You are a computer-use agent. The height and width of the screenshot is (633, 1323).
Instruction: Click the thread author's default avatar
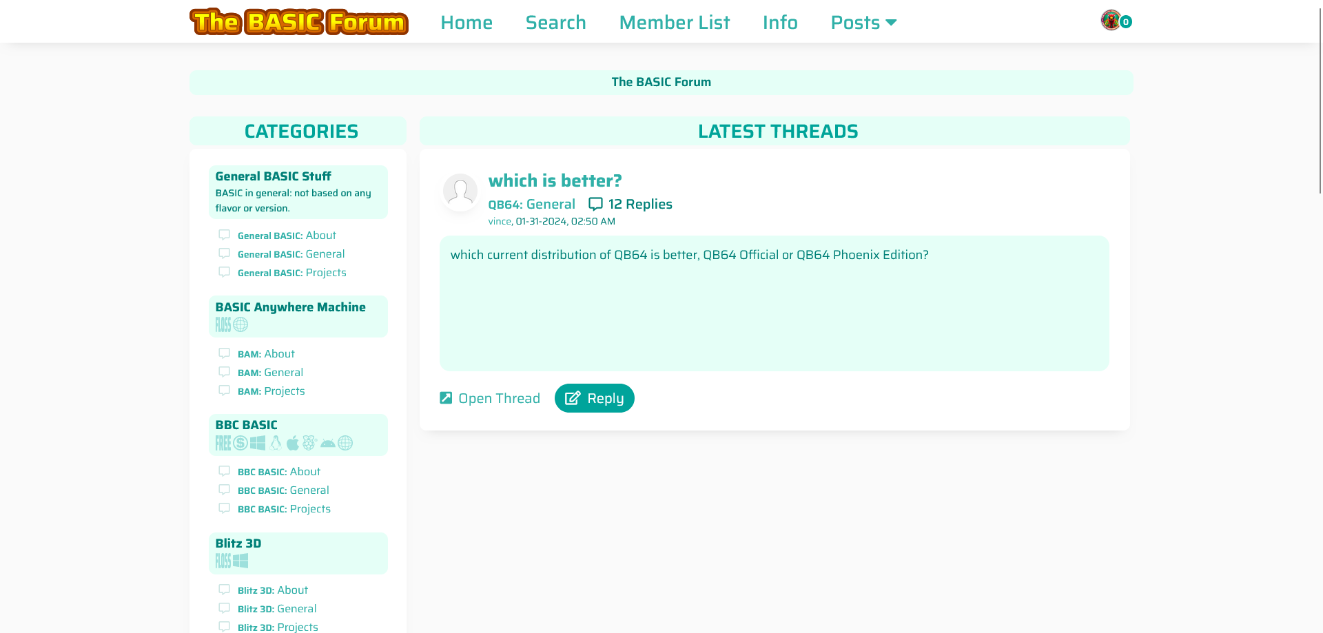pyautogui.click(x=460, y=191)
